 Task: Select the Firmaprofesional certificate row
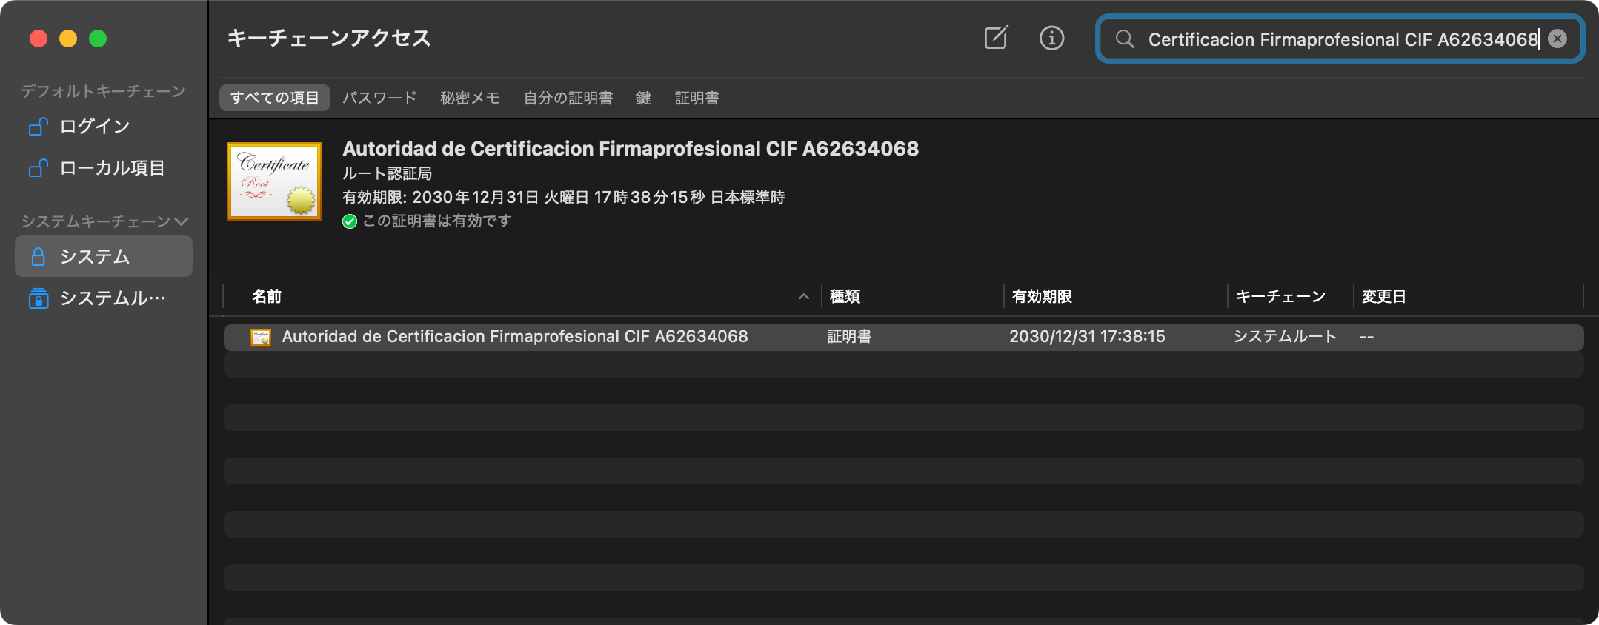[x=514, y=337]
